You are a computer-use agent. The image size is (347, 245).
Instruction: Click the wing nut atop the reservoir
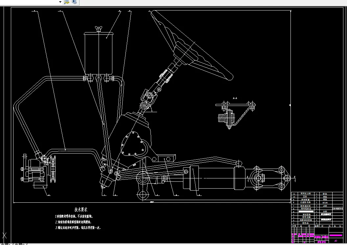tap(99, 29)
